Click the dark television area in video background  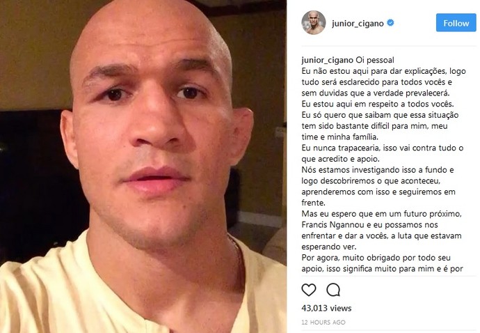pyautogui.click(x=33, y=184)
